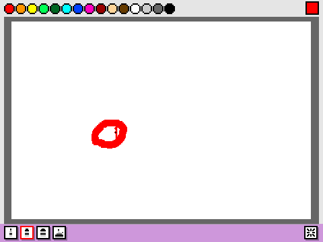Select the large brush size icon
Screen dimensions: 323x242
pos(43,233)
